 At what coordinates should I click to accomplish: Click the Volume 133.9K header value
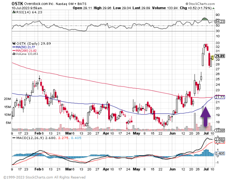(x=165, y=8)
